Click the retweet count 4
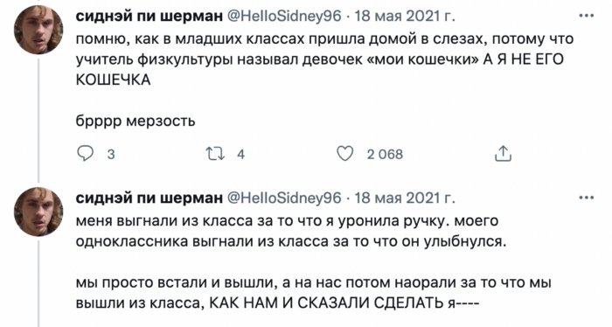Screen dimensions: 612x327 [240, 154]
